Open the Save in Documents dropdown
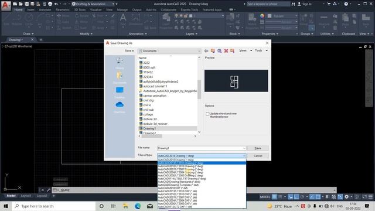The height and width of the screenshot is (211, 375). point(169,51)
